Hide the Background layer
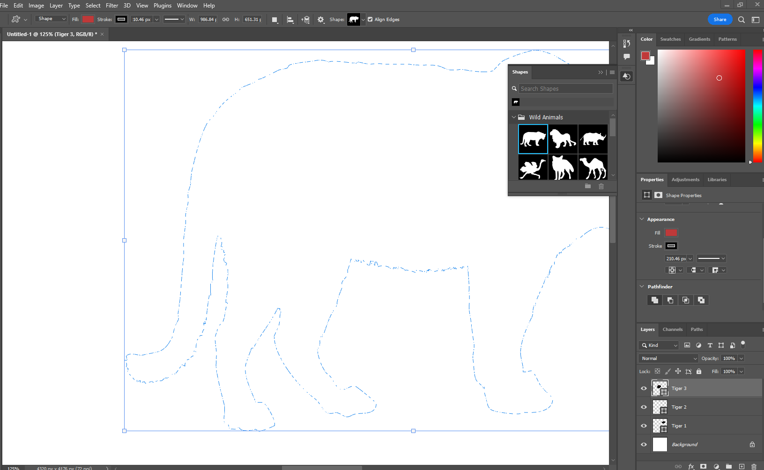The height and width of the screenshot is (470, 764). [x=644, y=444]
